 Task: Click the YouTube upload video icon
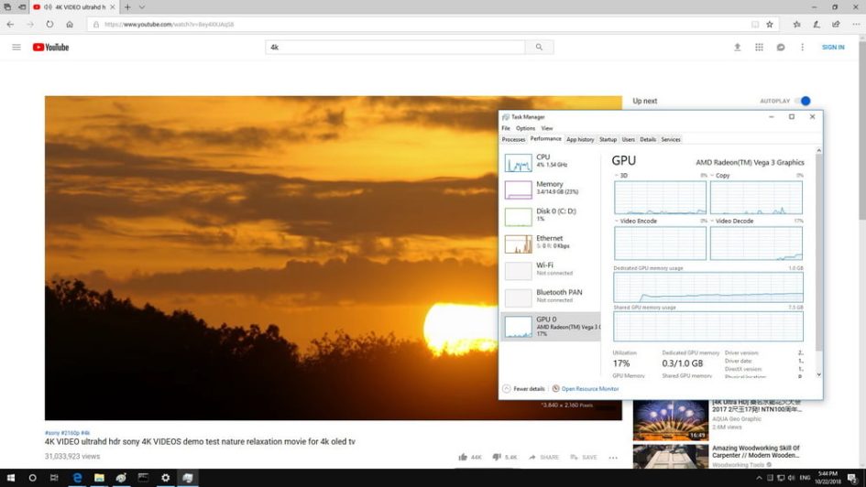738,47
